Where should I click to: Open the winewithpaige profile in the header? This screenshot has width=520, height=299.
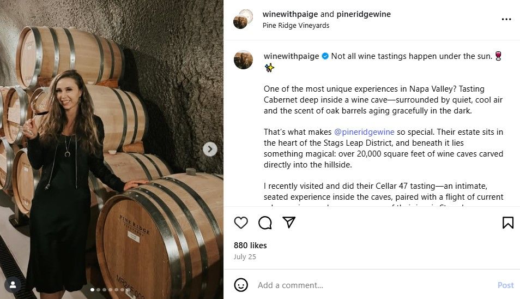290,14
